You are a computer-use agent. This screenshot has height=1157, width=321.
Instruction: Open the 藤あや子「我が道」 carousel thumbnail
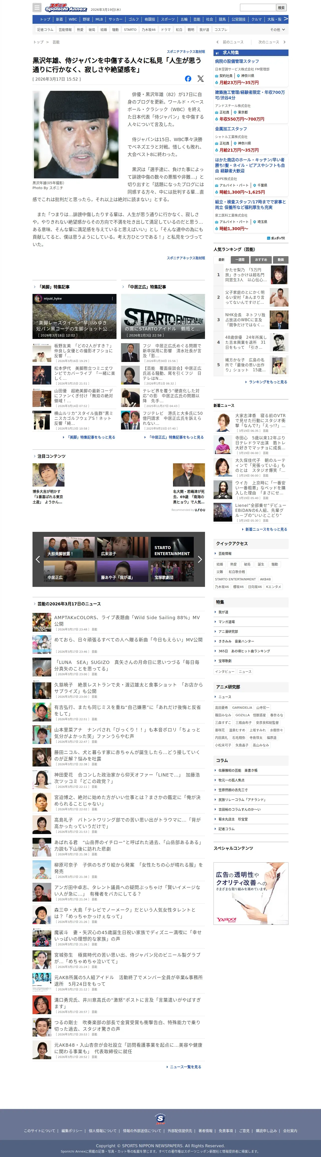point(122,571)
